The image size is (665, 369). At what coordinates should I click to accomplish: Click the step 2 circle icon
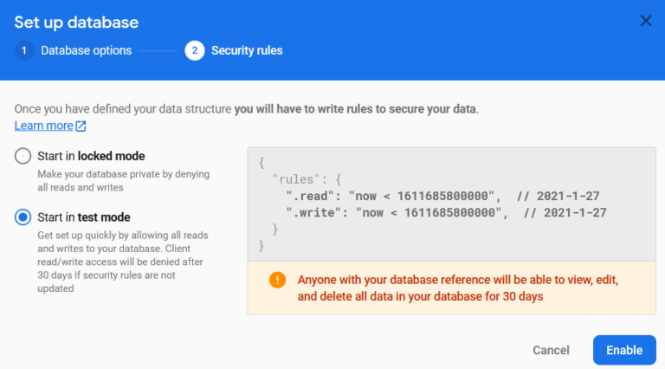tap(195, 50)
